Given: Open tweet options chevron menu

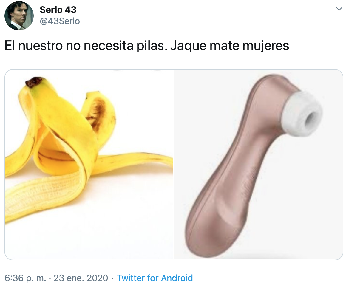Looking at the screenshot, I should (x=339, y=9).
